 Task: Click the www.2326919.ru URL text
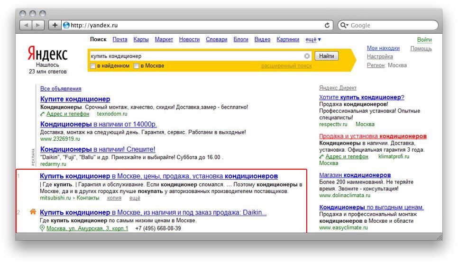[60, 139]
